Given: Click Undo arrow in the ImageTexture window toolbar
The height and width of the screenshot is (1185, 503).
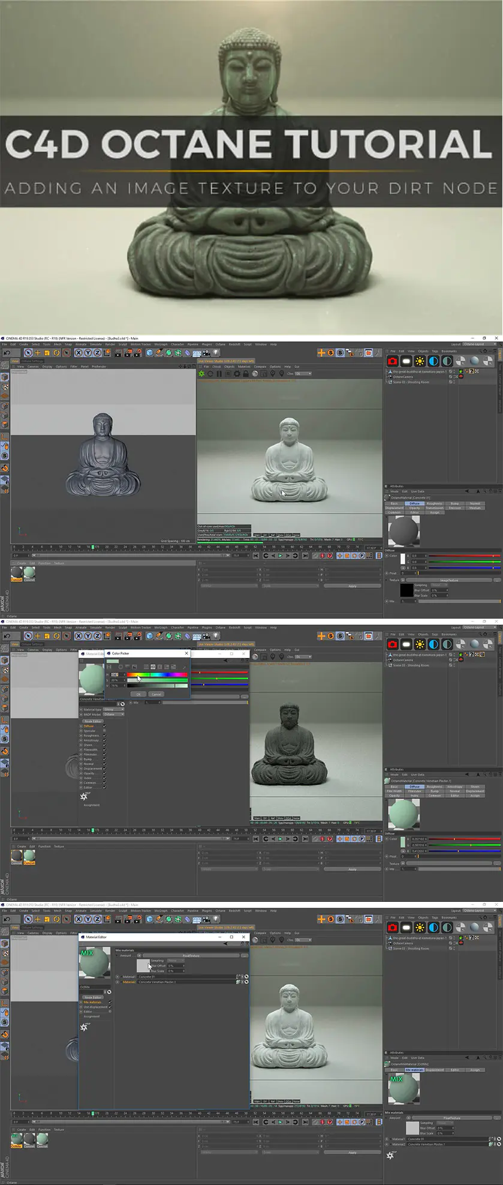Looking at the screenshot, I should point(7,353).
